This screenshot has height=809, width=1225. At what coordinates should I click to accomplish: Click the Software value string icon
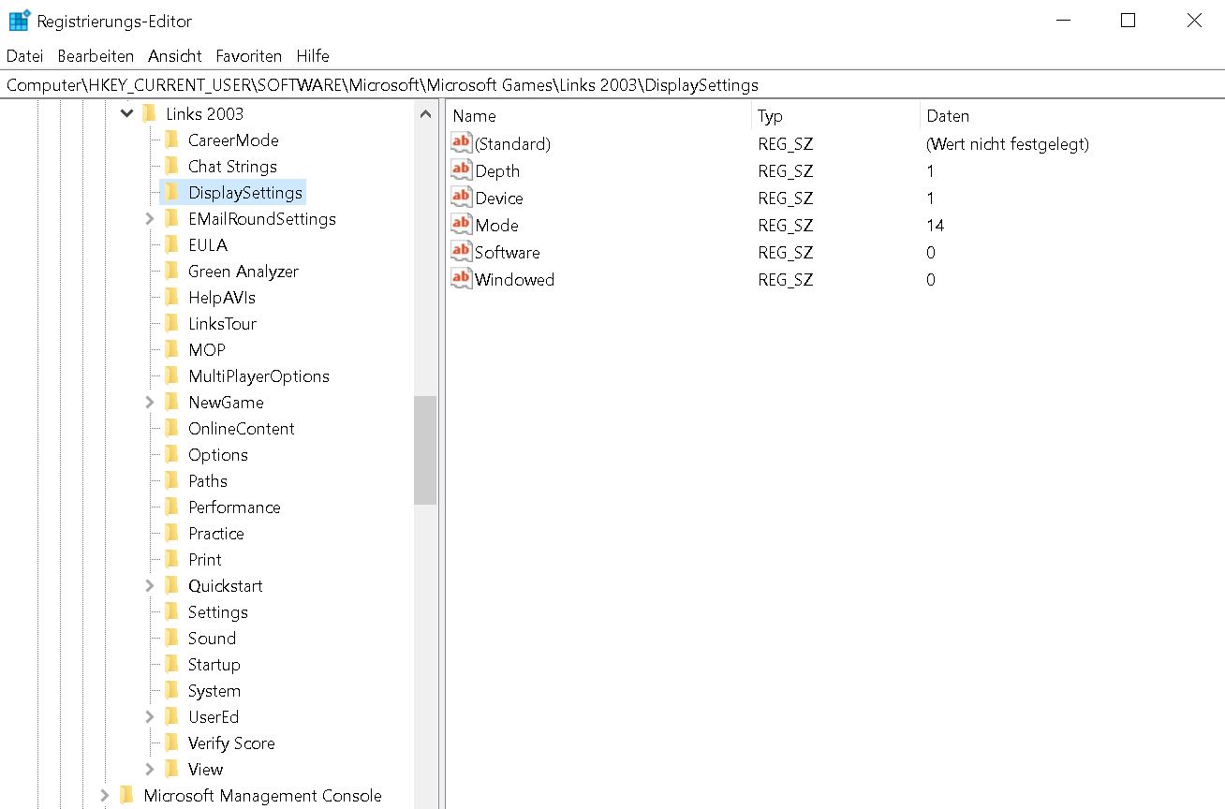pyautogui.click(x=462, y=252)
